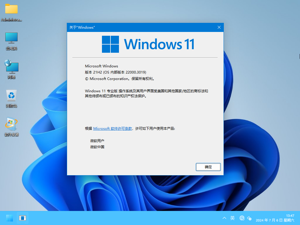This screenshot has height=225, width=300.
Task: Open the network globe tray icon
Action: click(242, 218)
